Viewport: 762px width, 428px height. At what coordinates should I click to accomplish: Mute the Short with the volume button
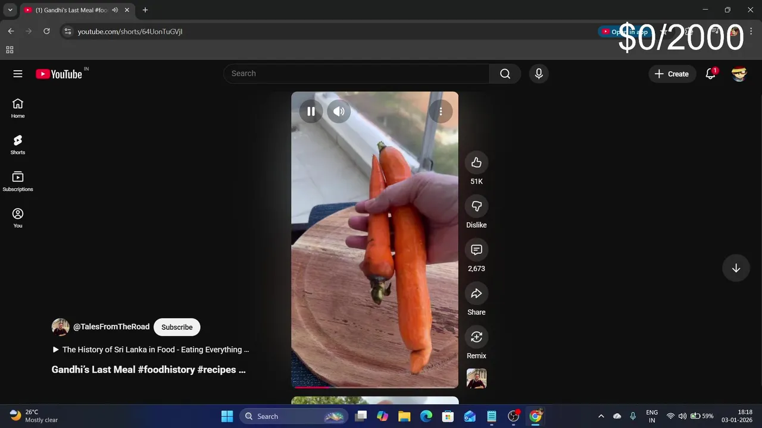[x=339, y=111]
